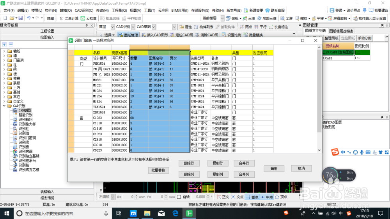Viewport: 390px width, 219px height.
Task: Click 局部三维 partial 3D icon
Action: [267, 18]
